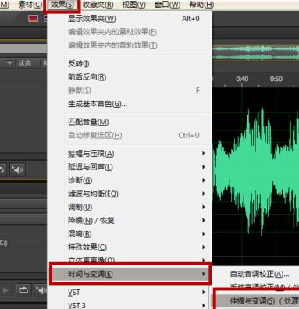The width and height of the screenshot is (299, 309).
Task: Expand the 调制(U) submenu
Action: pyautogui.click(x=130, y=208)
